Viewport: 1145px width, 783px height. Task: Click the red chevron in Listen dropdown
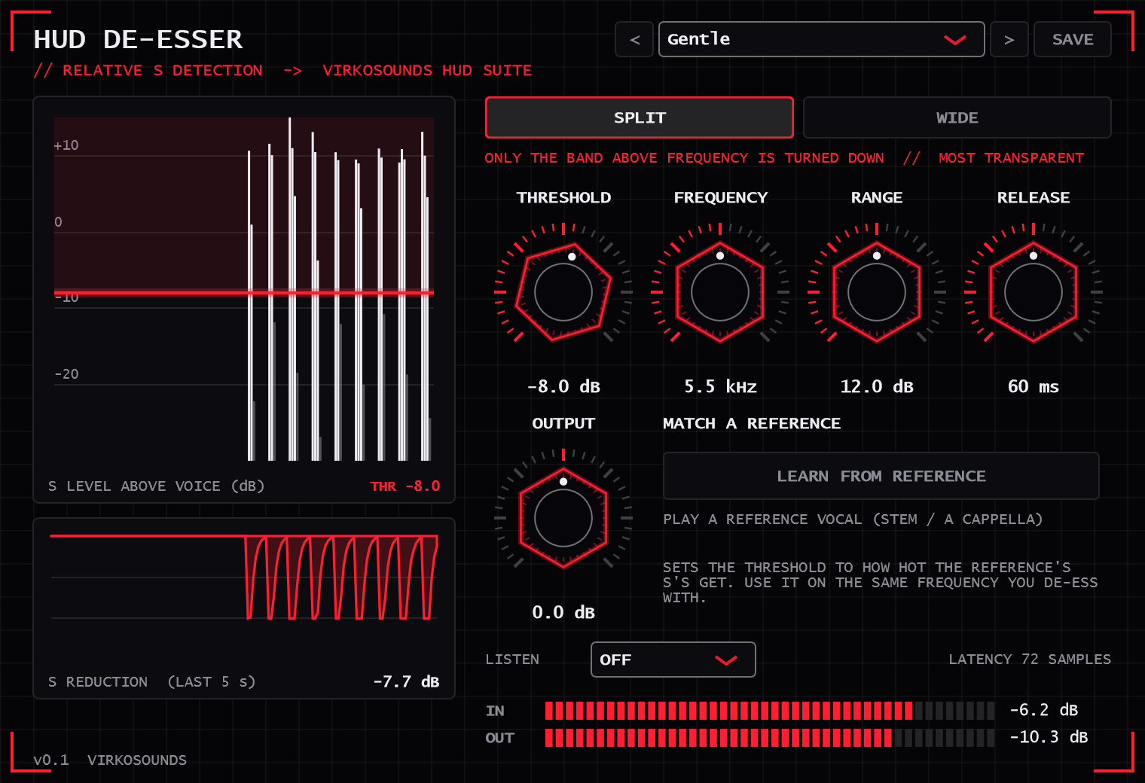pos(725,660)
